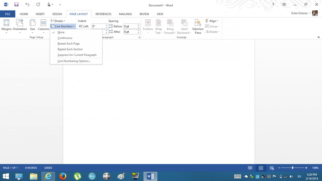Switch to the REVIEW tab
This screenshot has width=322, height=181.
[144, 14]
